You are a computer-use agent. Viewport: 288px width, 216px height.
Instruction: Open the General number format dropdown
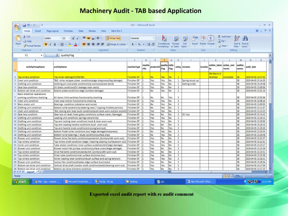pyautogui.click(x=154, y=38)
